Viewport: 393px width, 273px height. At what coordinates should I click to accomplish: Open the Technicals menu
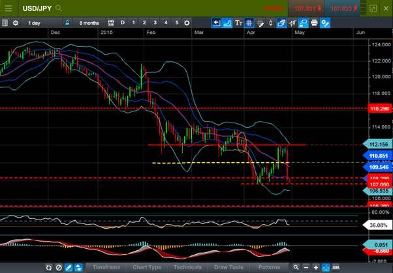187,267
